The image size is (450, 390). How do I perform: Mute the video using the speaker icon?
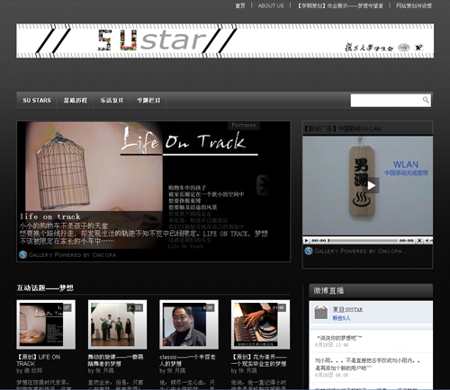(428, 241)
